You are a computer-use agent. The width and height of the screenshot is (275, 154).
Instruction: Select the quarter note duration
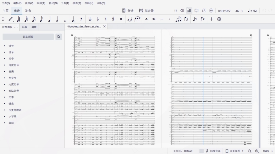[49, 19]
